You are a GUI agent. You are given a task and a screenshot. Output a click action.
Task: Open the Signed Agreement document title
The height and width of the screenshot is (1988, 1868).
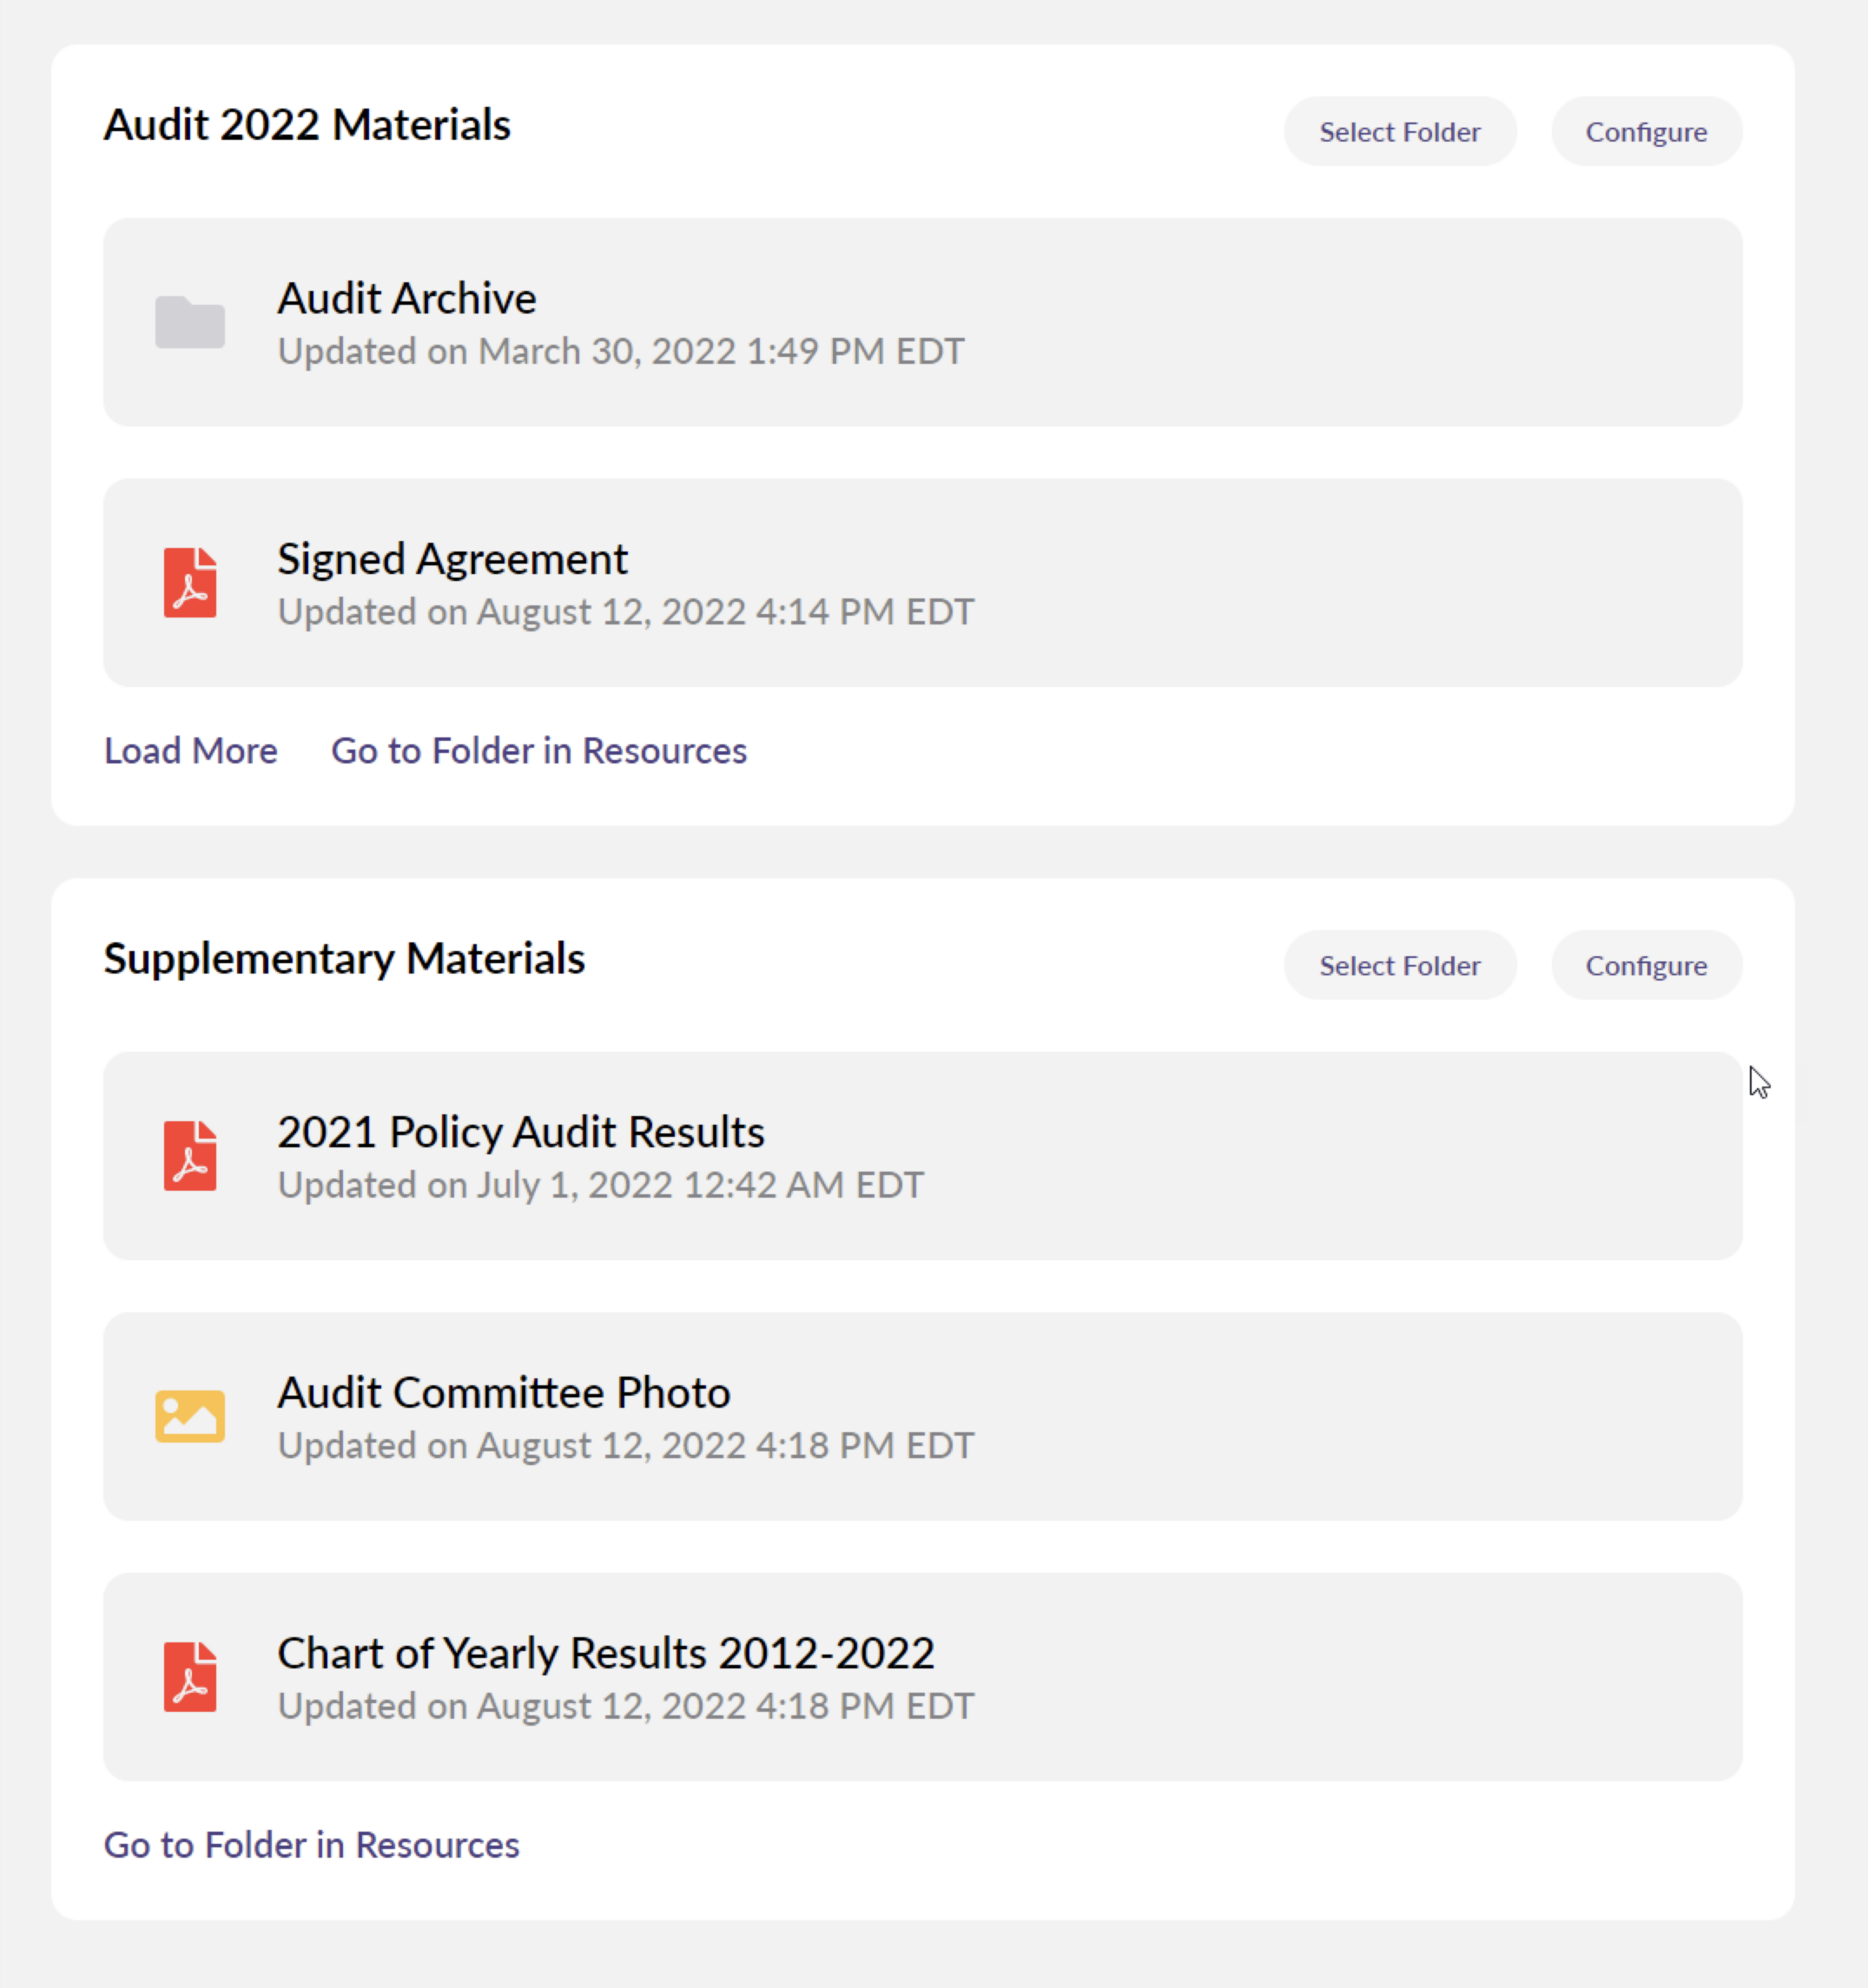point(452,558)
